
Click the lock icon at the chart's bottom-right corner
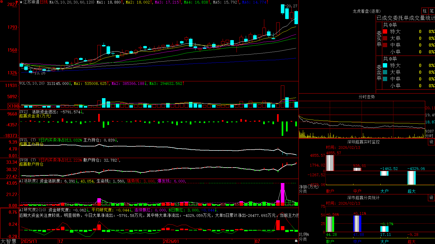tap(296, 241)
